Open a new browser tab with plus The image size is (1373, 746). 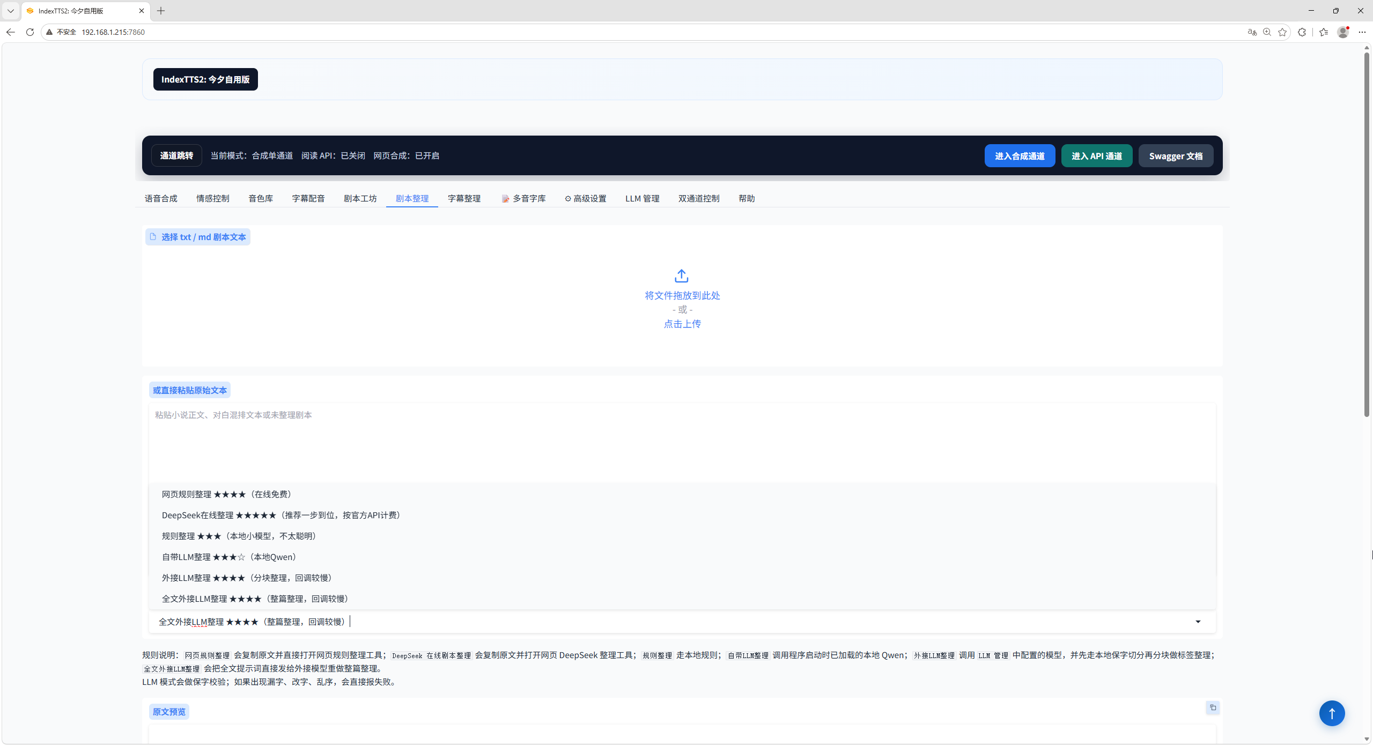tap(161, 11)
